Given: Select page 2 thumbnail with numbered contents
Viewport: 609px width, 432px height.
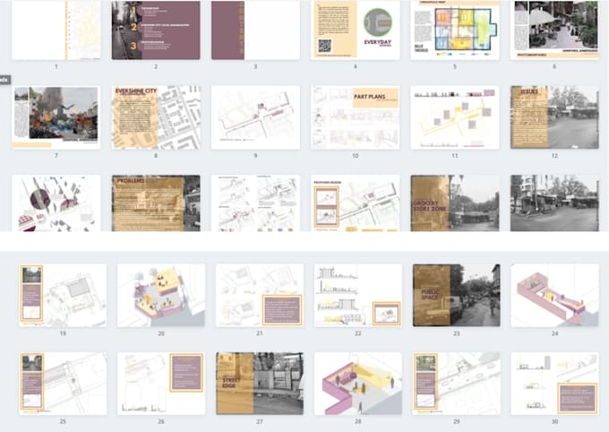Looking at the screenshot, I should 156,30.
